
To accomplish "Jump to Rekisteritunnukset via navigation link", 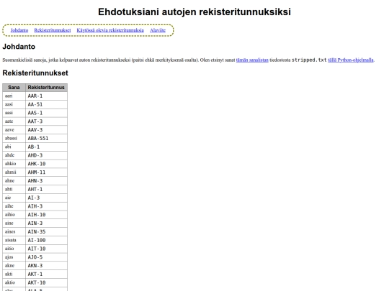I will [x=53, y=30].
